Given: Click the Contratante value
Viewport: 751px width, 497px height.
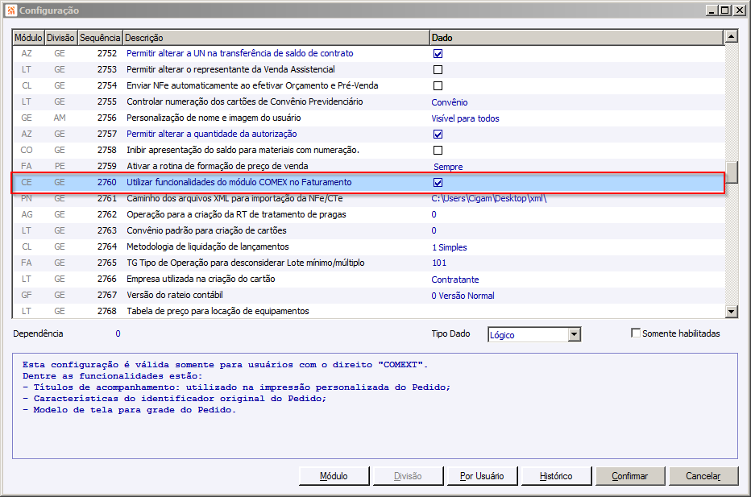Looking at the screenshot, I should pos(455,280).
